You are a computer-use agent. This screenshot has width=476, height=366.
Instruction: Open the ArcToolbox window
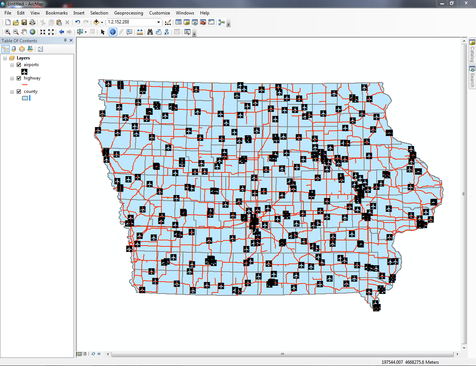(203, 22)
